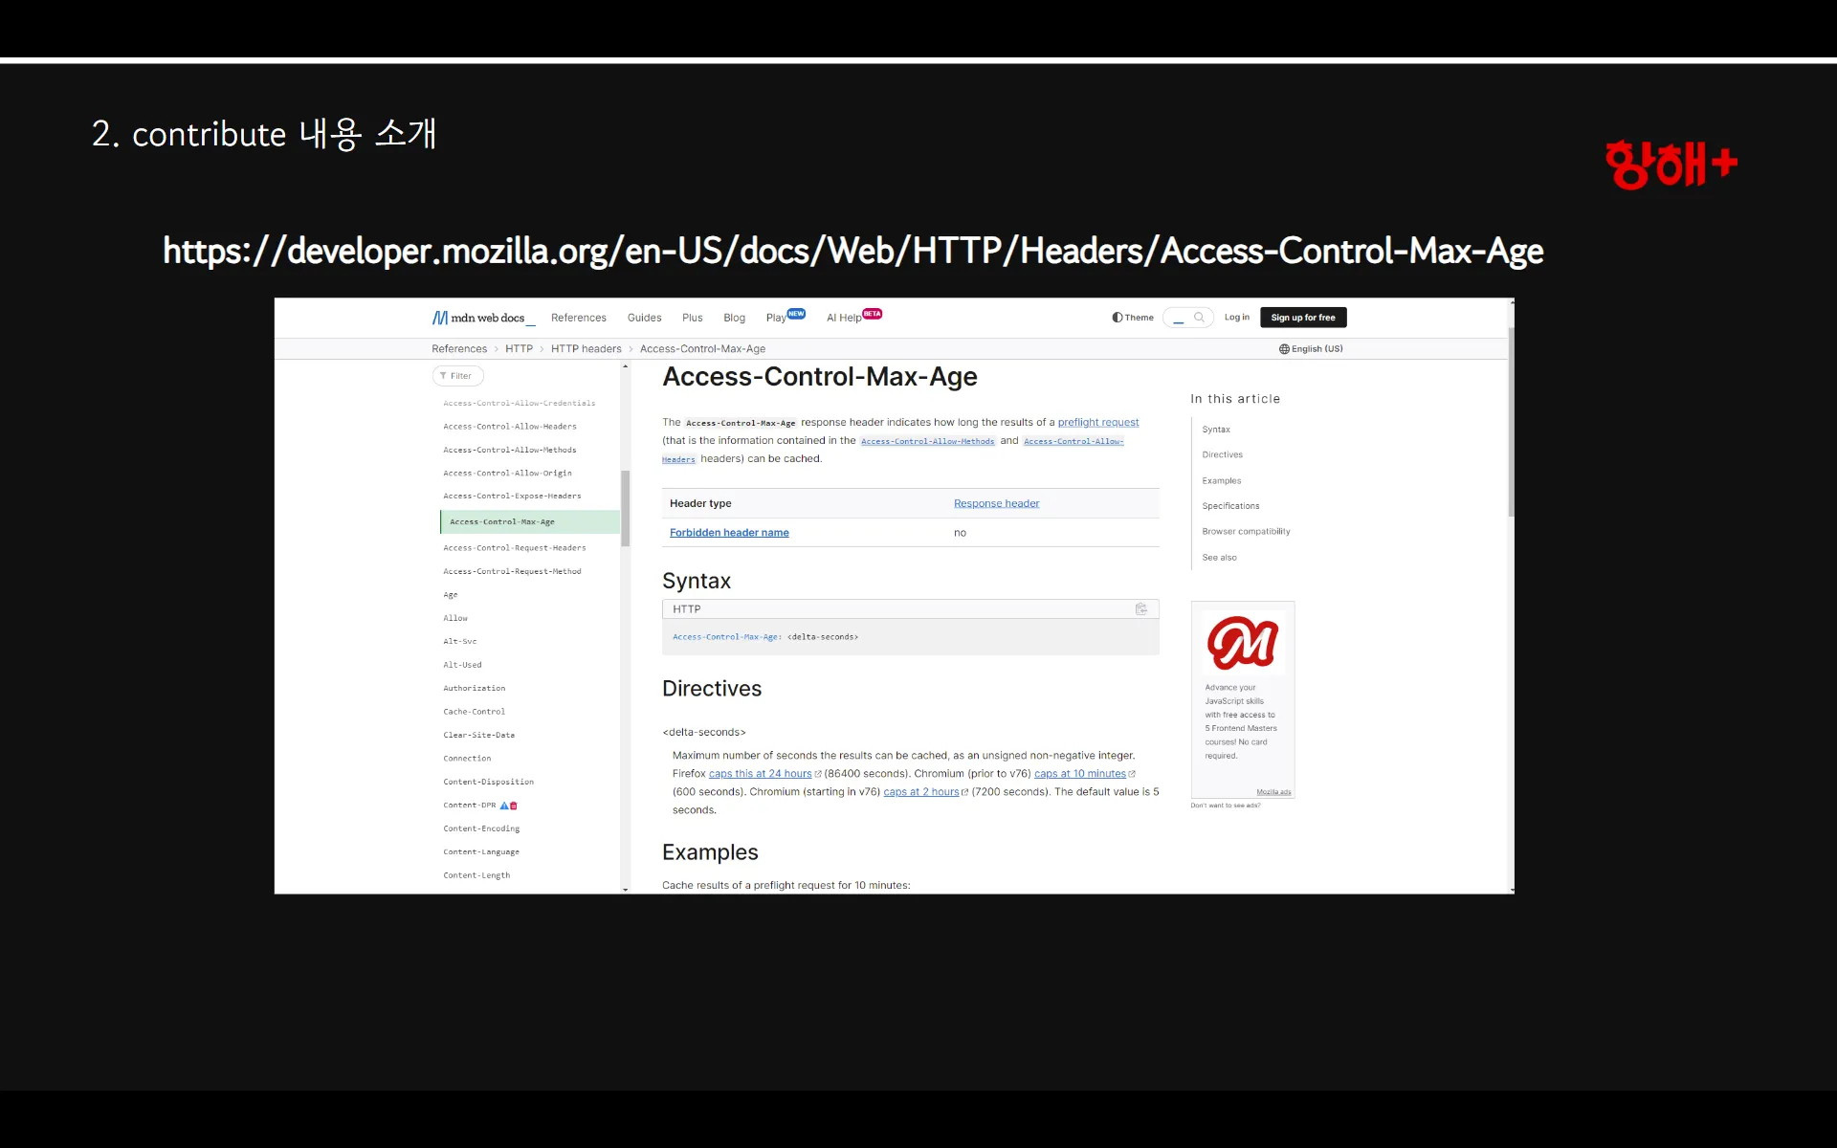1837x1148 pixels.
Task: Click the sidebar Filter input
Action: click(458, 376)
